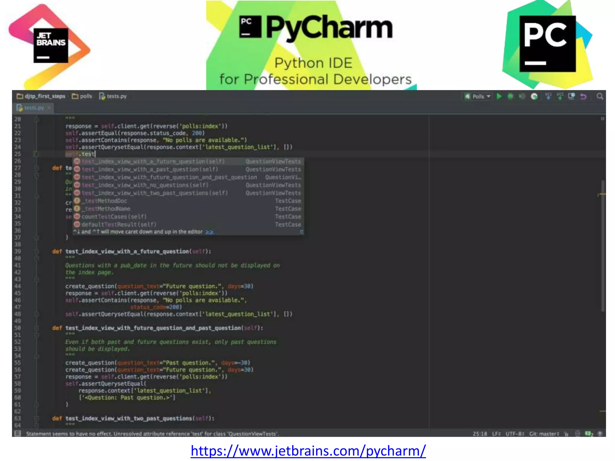The image size is (615, 461).
Task: Click the green memory indicator status icon
Action: coord(589,434)
